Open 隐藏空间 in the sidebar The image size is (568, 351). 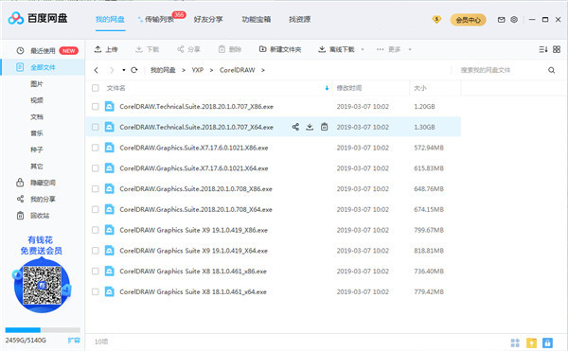43,183
